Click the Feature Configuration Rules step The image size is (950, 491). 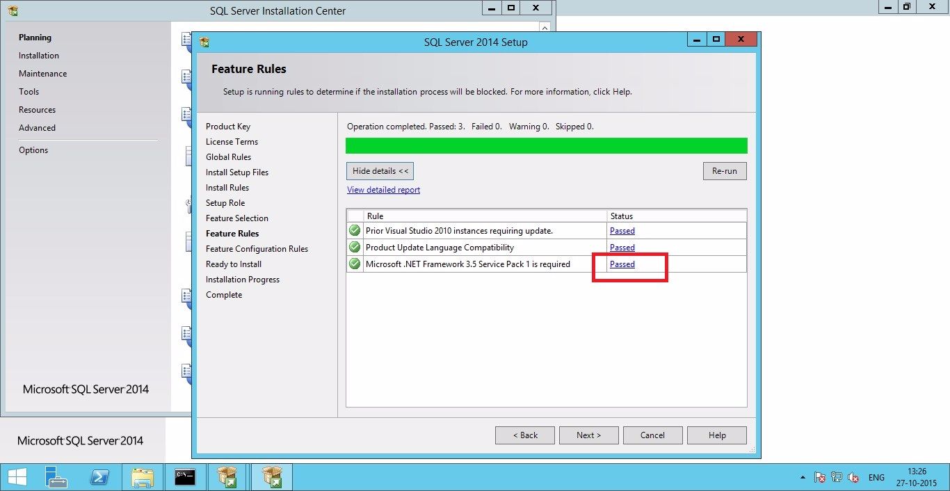[x=257, y=249]
